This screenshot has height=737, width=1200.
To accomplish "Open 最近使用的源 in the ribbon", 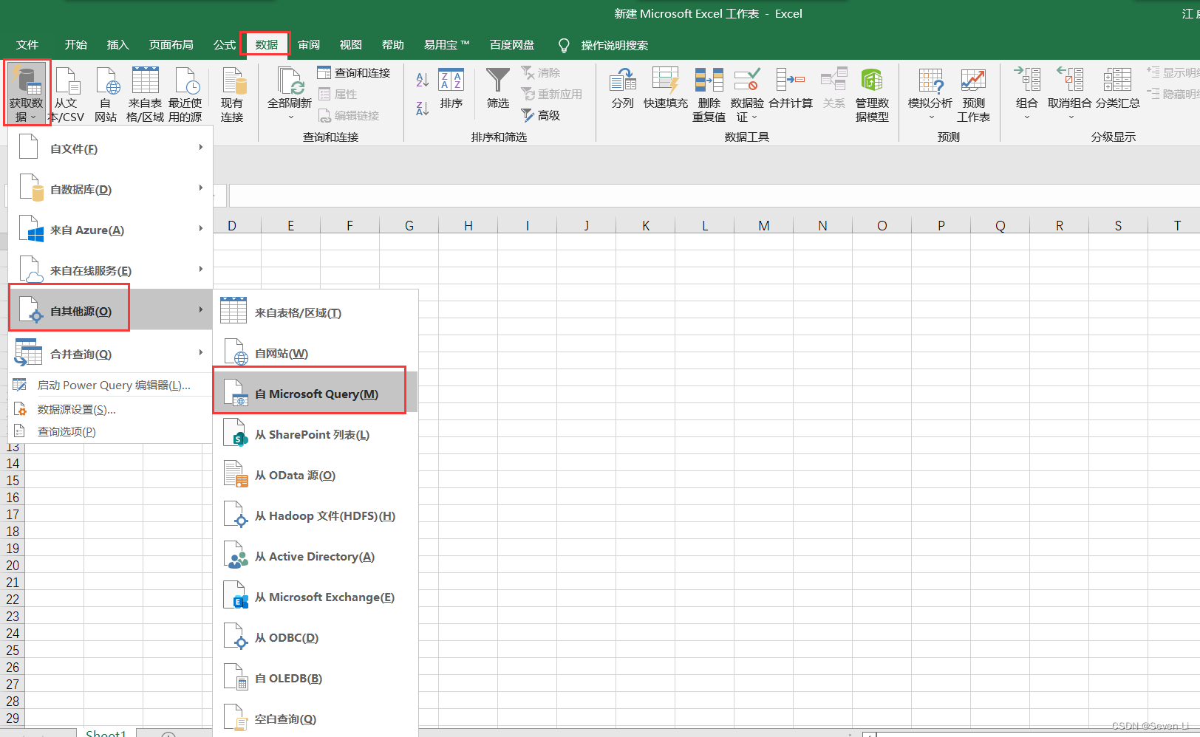I will [185, 94].
